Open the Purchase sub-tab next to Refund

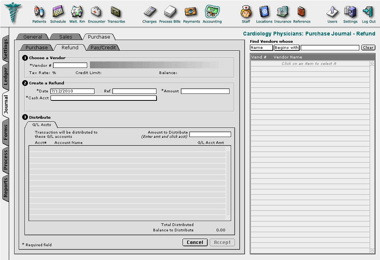(37, 47)
